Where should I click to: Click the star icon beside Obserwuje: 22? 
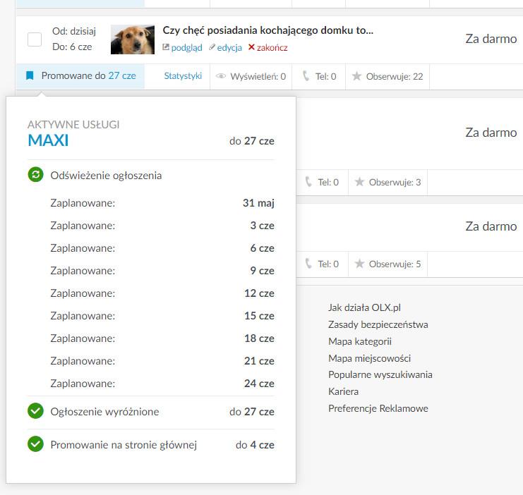point(357,76)
